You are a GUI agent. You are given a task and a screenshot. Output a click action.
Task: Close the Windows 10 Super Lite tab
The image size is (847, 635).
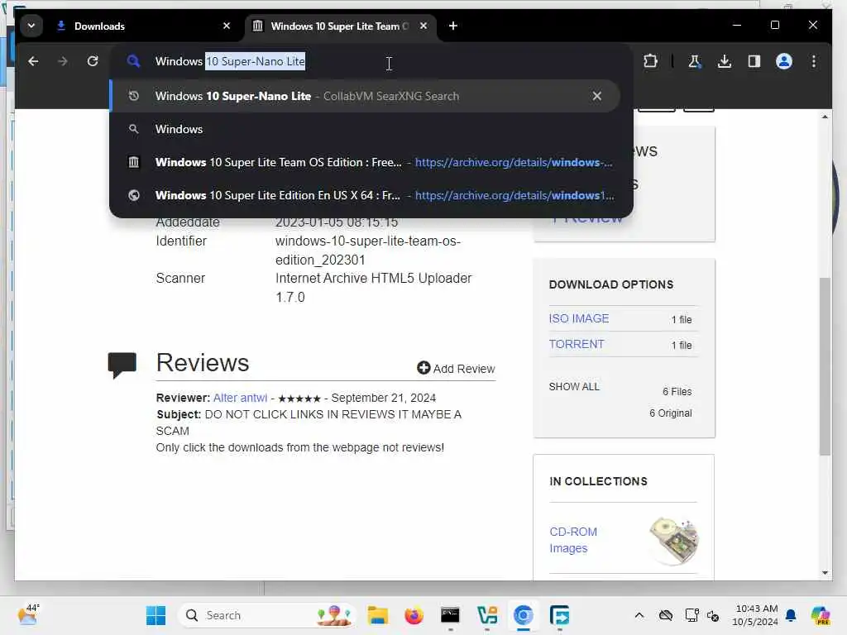click(x=423, y=26)
